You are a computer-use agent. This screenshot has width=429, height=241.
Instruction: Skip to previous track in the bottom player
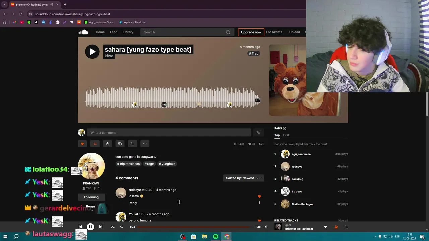point(80,227)
